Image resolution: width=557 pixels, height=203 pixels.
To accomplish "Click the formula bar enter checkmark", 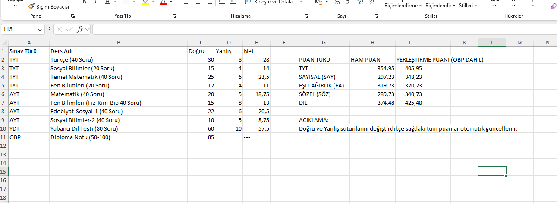I will 69,29.
